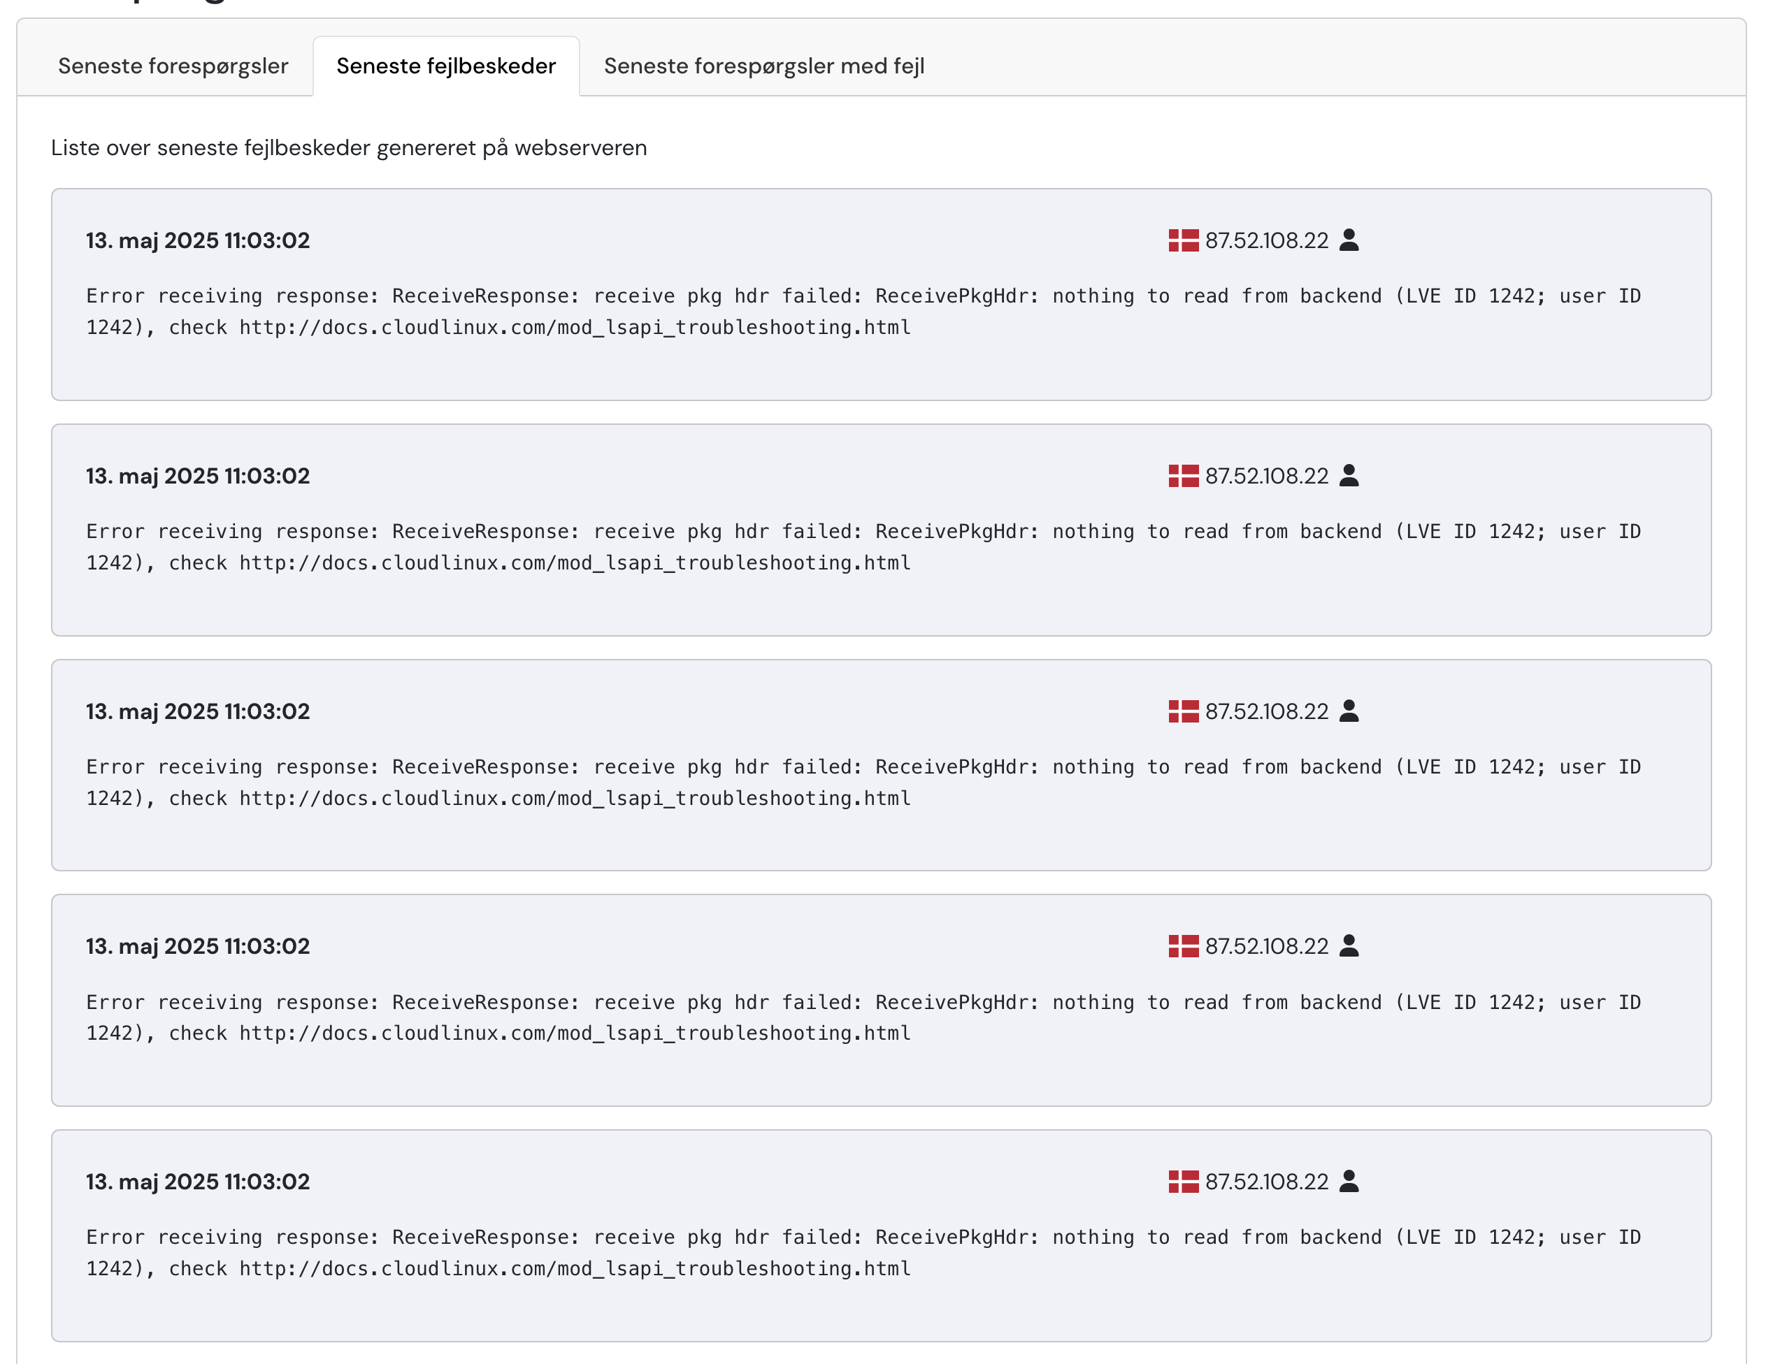Click the third card's "Error receiving response" message

click(863, 783)
